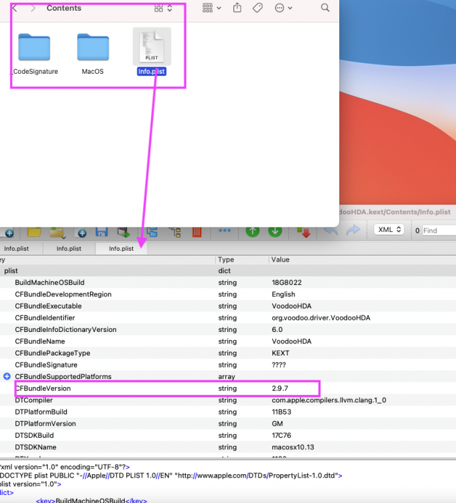Viewport: 456px width, 503px height.
Task: Expand CFBundleSupportedPlatforms with the plus icon
Action: click(7, 376)
